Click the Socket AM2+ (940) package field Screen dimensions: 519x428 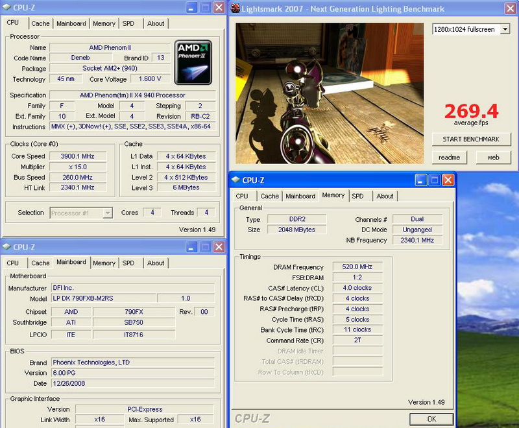(110, 69)
